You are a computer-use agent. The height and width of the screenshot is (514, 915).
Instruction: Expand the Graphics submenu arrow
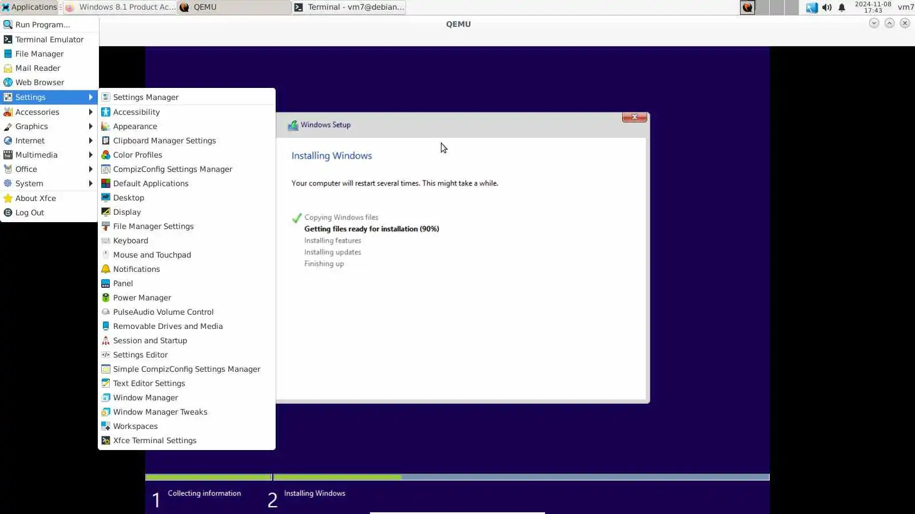point(90,126)
